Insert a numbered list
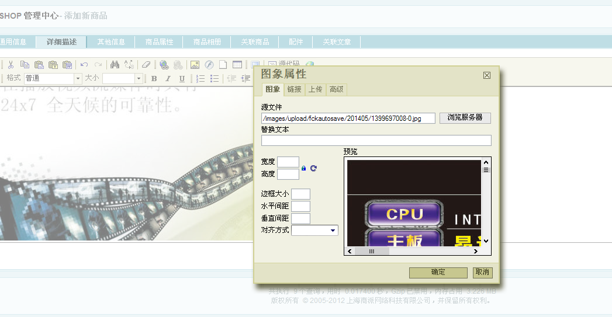This screenshot has width=612, height=317. (x=200, y=79)
